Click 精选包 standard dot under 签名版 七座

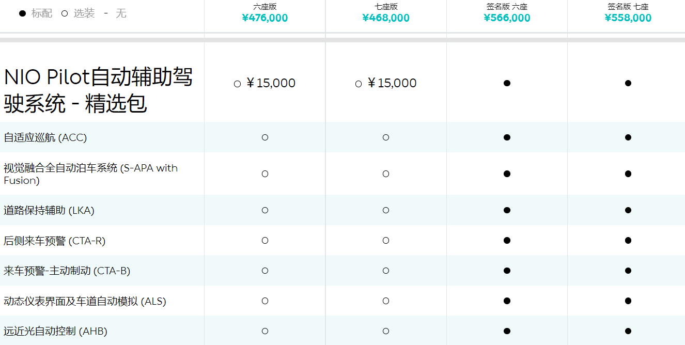pos(628,83)
